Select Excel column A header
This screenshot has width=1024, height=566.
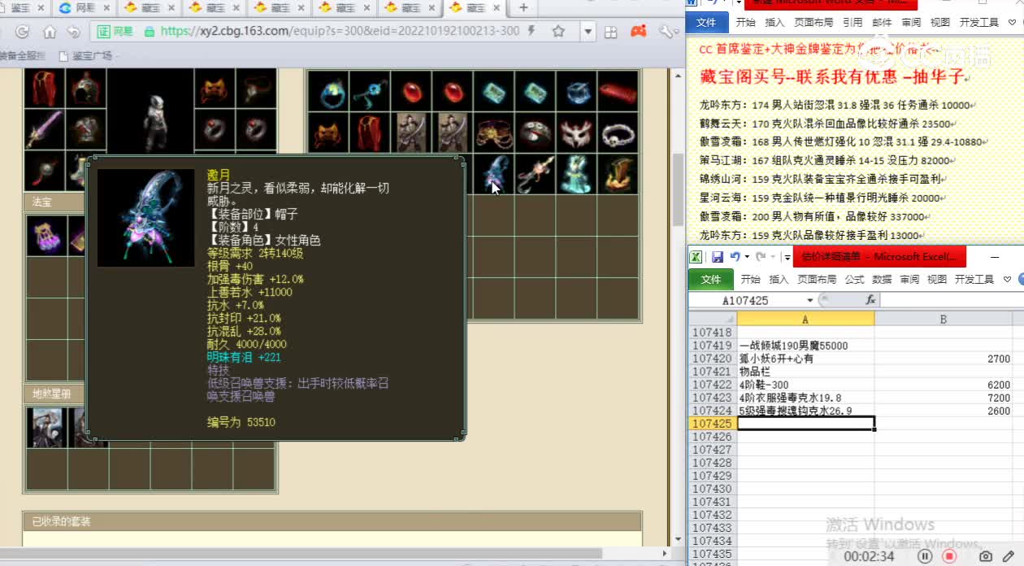click(x=805, y=320)
